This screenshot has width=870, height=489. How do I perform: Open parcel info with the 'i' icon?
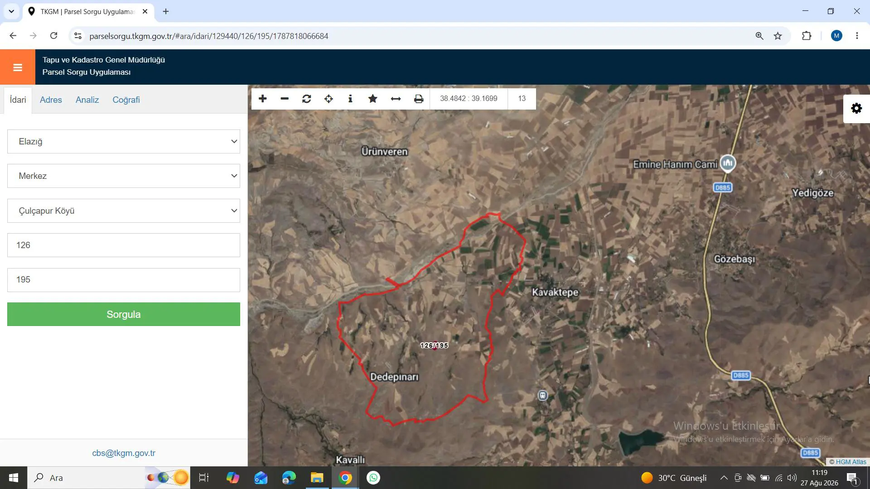tap(350, 99)
